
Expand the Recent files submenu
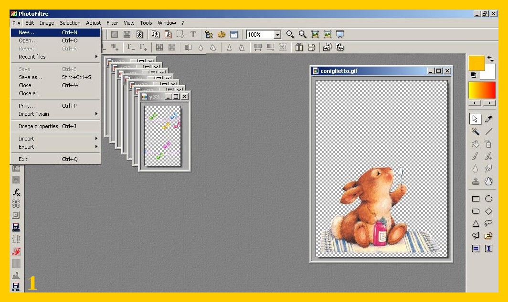[x=55, y=57]
